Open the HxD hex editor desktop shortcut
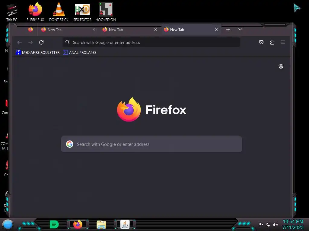Screen dimensions: 309x231 coord(82,12)
